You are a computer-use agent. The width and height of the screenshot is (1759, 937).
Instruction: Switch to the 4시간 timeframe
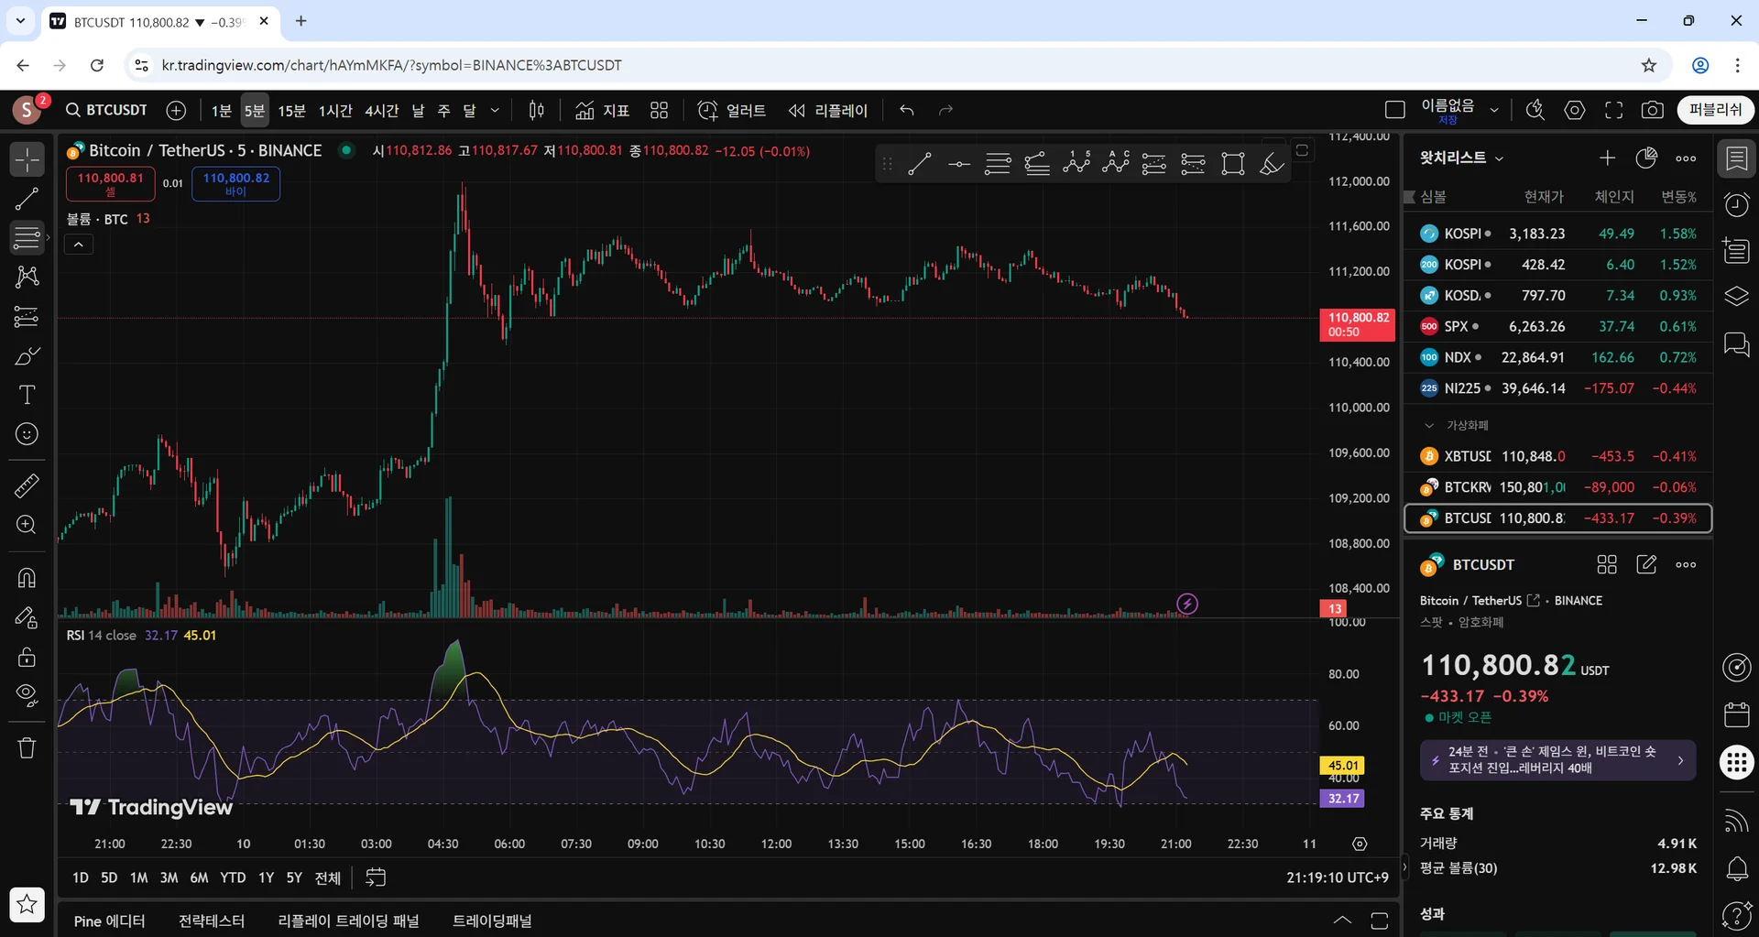[x=382, y=111]
